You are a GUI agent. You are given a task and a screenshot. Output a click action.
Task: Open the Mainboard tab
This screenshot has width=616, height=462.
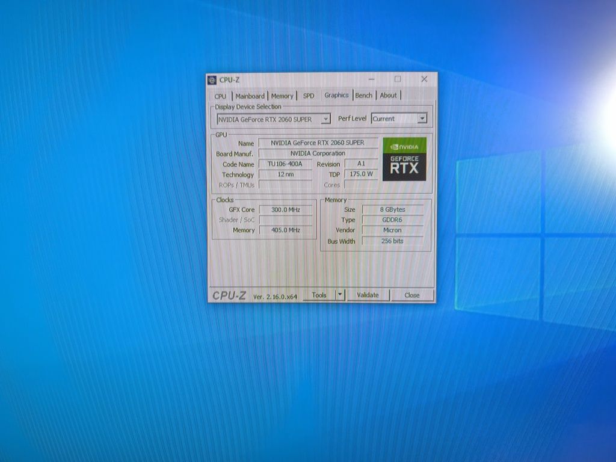pos(250,96)
